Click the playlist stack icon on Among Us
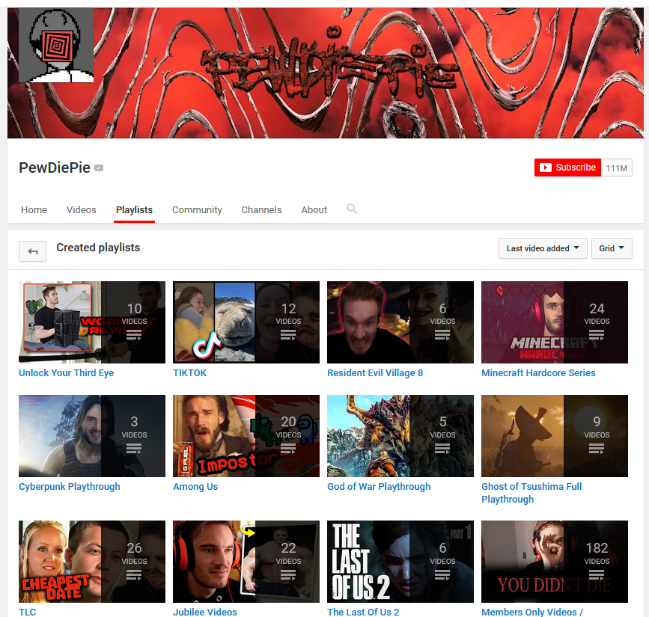Image resolution: width=649 pixels, height=617 pixels. 288,449
